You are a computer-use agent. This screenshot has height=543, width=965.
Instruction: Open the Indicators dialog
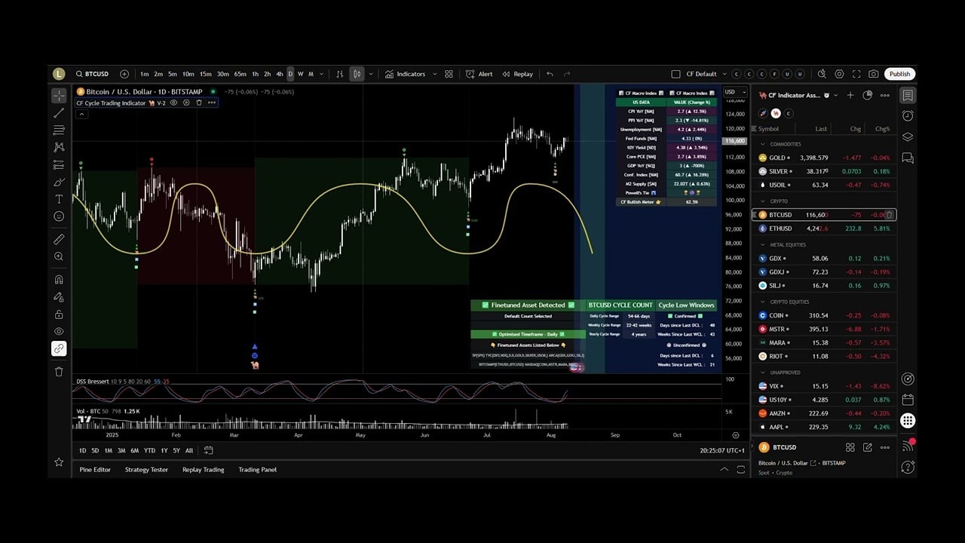(x=406, y=74)
